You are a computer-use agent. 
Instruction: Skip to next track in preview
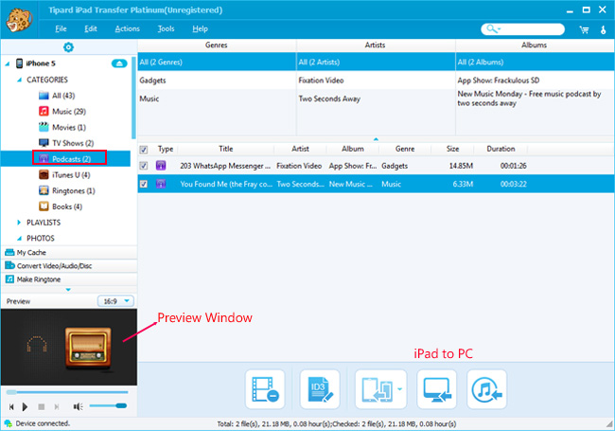[57, 406]
